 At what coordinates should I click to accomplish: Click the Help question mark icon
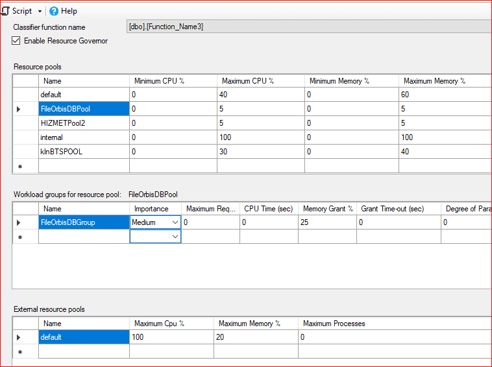pos(53,11)
